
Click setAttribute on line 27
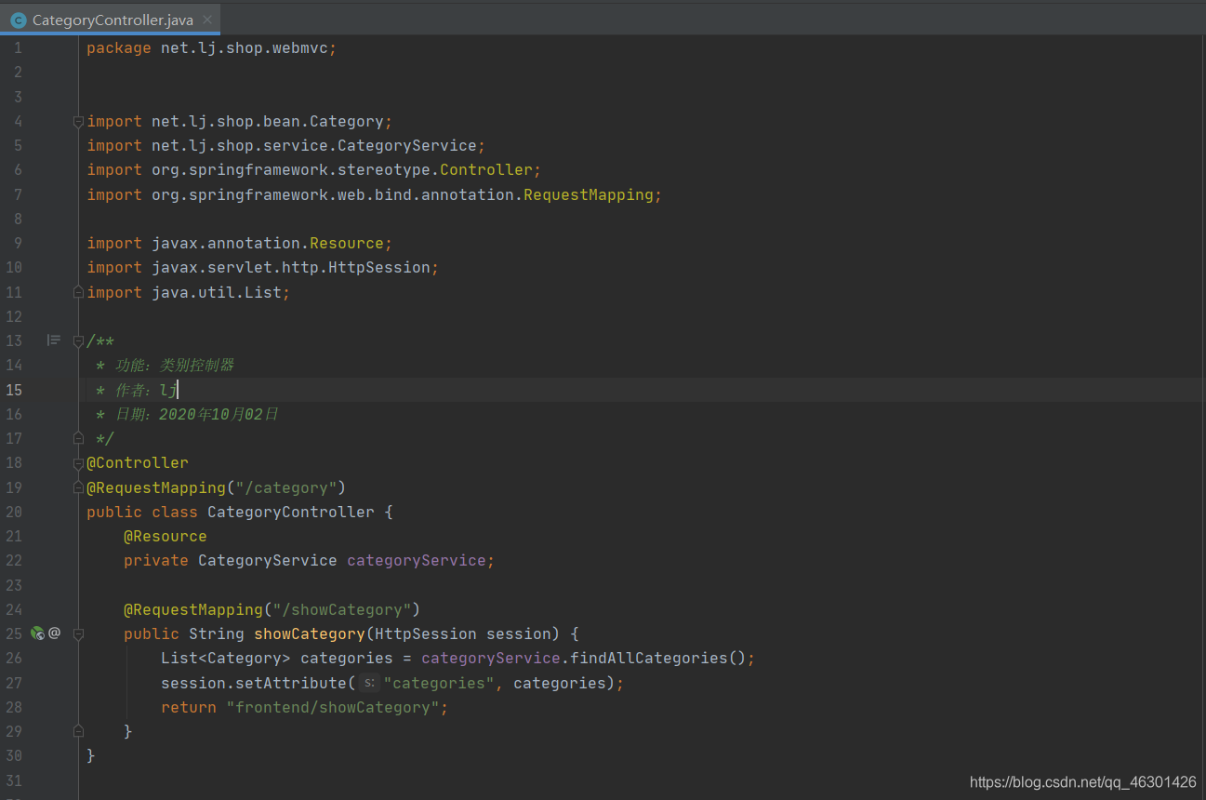[x=291, y=683]
